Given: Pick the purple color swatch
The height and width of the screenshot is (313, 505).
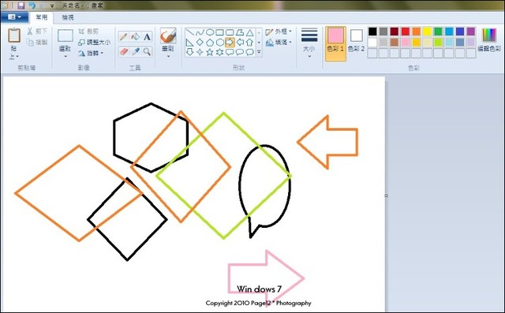Looking at the screenshot, I should (471, 32).
